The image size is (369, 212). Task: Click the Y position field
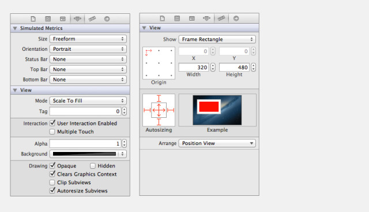(234, 51)
